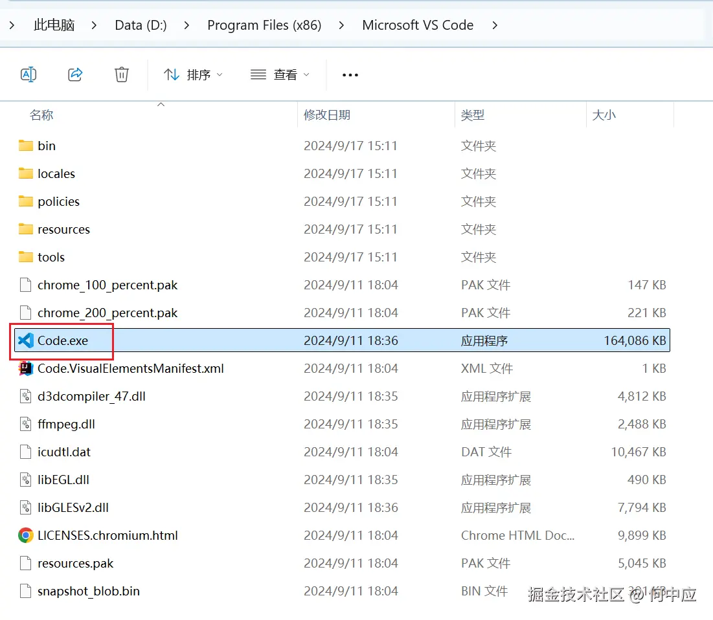Click the chrome_200_percent.pak file icon
Image resolution: width=713 pixels, height=620 pixels.
pos(25,313)
